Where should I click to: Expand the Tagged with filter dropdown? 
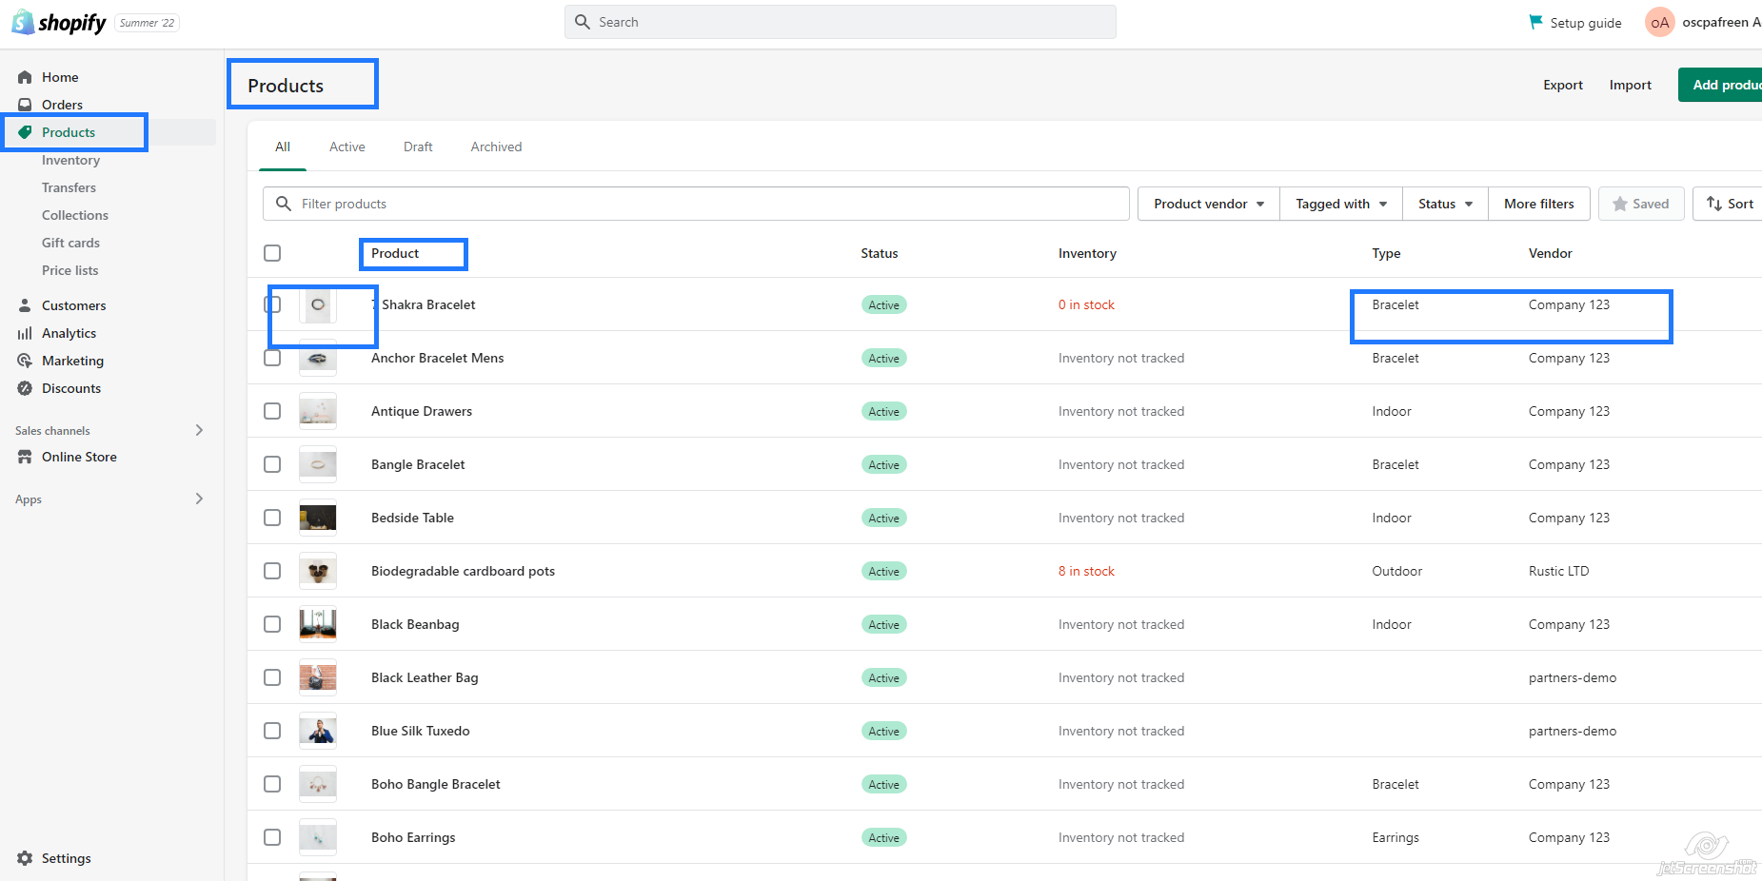[x=1340, y=204]
